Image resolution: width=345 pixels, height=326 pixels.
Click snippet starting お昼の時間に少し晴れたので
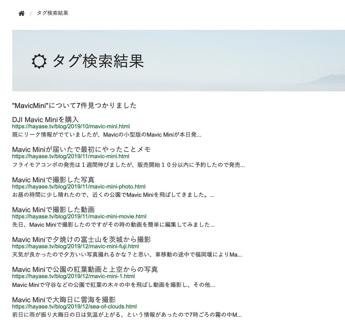click(113, 195)
